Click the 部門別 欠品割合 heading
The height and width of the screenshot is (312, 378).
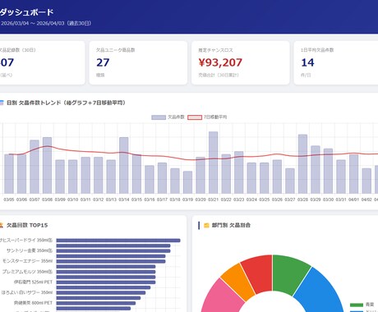(231, 225)
